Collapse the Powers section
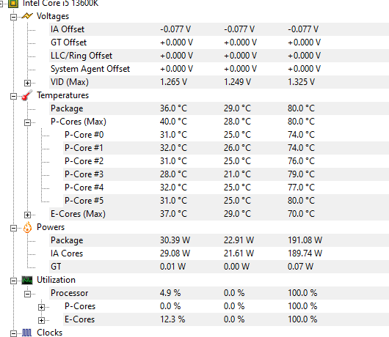The height and width of the screenshot is (337, 389). (13, 228)
